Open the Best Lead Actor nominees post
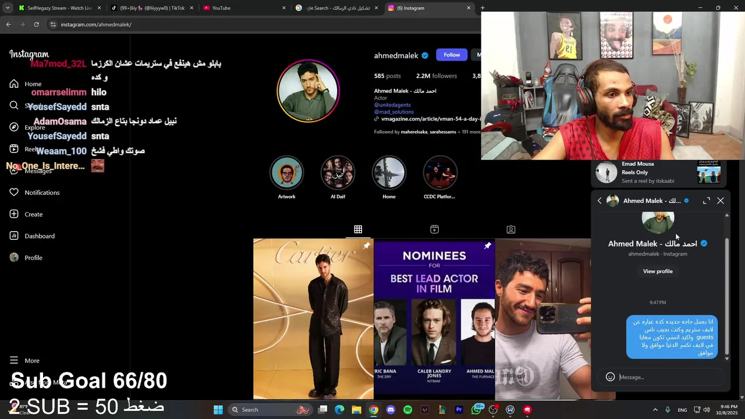 pos(434,319)
